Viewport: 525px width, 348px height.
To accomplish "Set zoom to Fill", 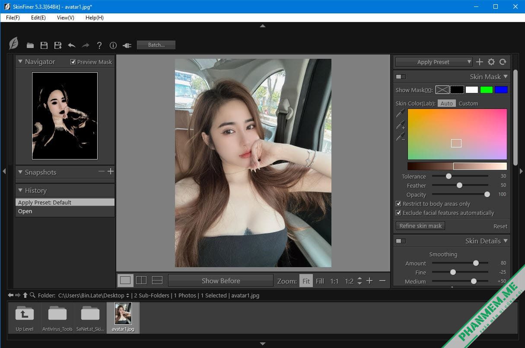I will pos(320,281).
